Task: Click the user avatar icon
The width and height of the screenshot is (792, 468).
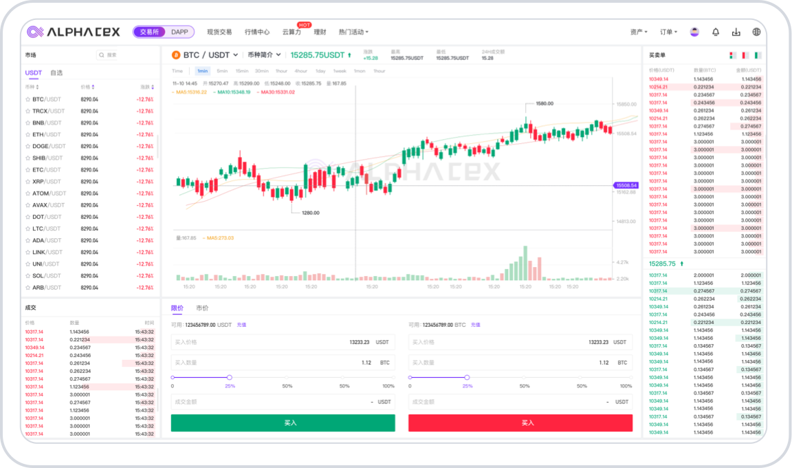Action: [x=694, y=32]
